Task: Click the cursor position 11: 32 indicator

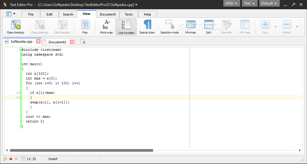Action: (31, 159)
